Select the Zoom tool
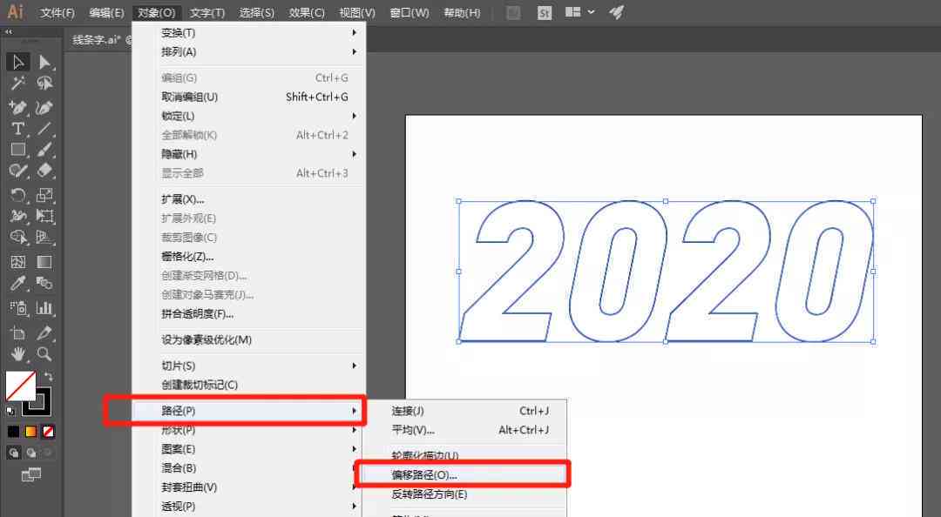 (x=44, y=354)
